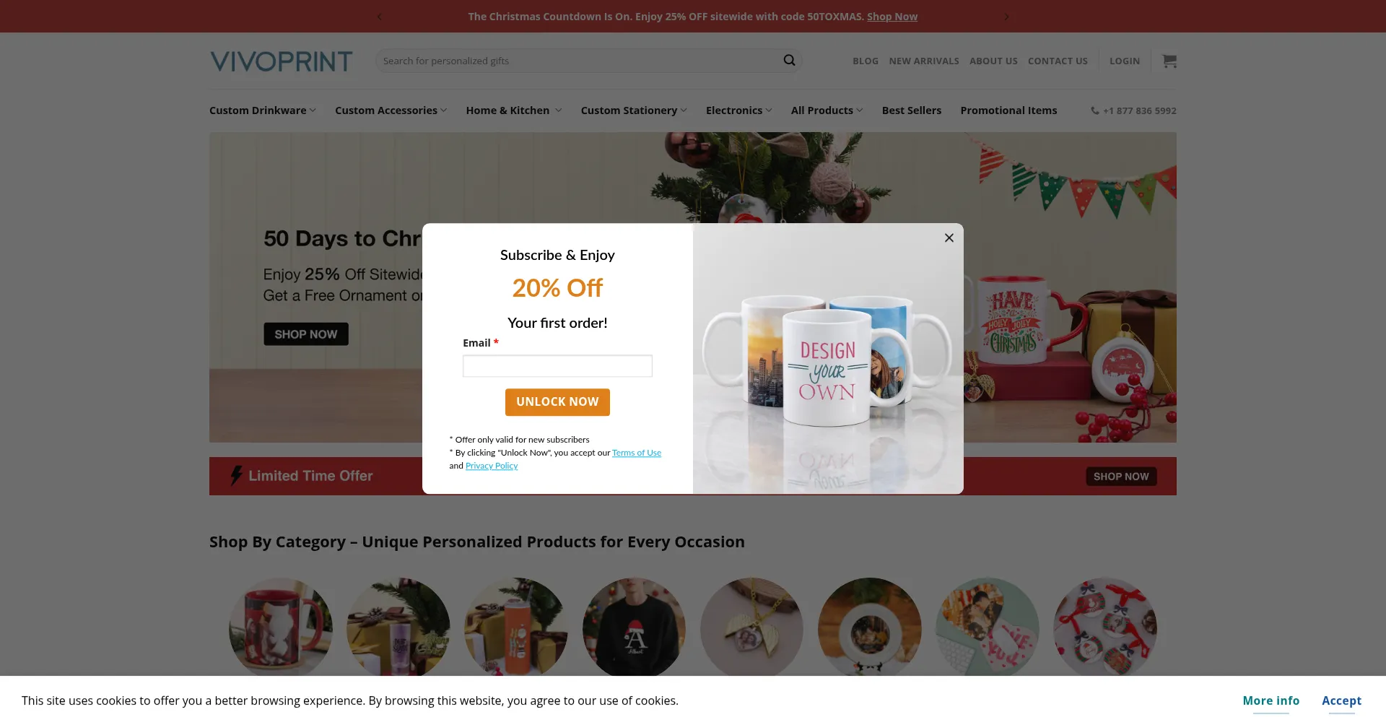Call the +1 877 836 5992 phone link

tap(1133, 110)
